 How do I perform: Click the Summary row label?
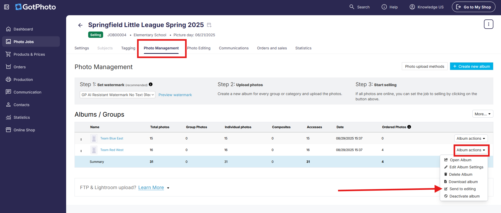[97, 162]
